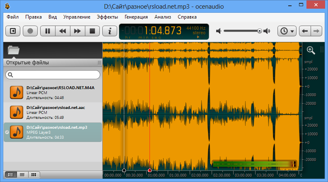Click the Rewind button
328x182 pixels.
click(63, 31)
